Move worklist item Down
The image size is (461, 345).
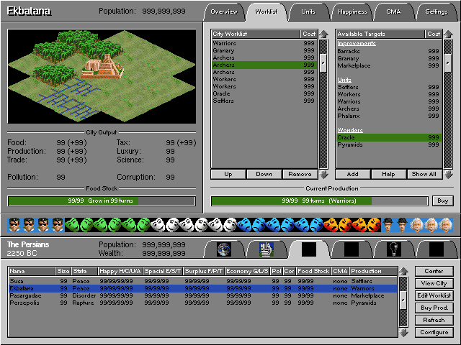click(x=264, y=174)
